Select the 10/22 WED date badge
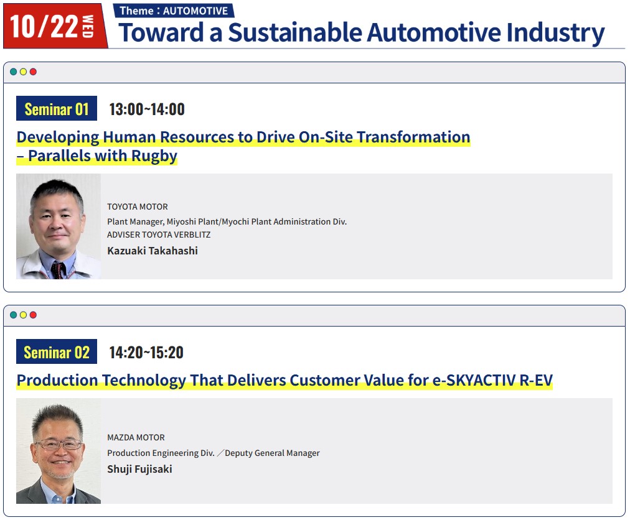This screenshot has width=630, height=520. point(55,26)
